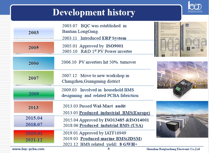Select the 2013 year box
This screenshot has height=153, width=209.
pyautogui.click(x=34, y=107)
